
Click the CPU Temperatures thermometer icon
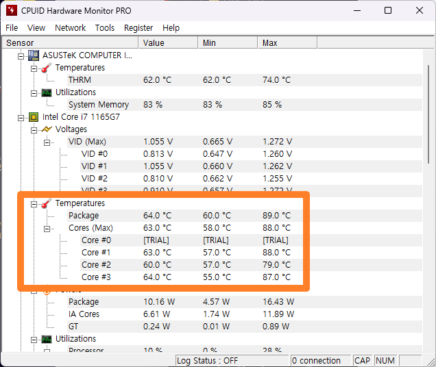point(47,203)
